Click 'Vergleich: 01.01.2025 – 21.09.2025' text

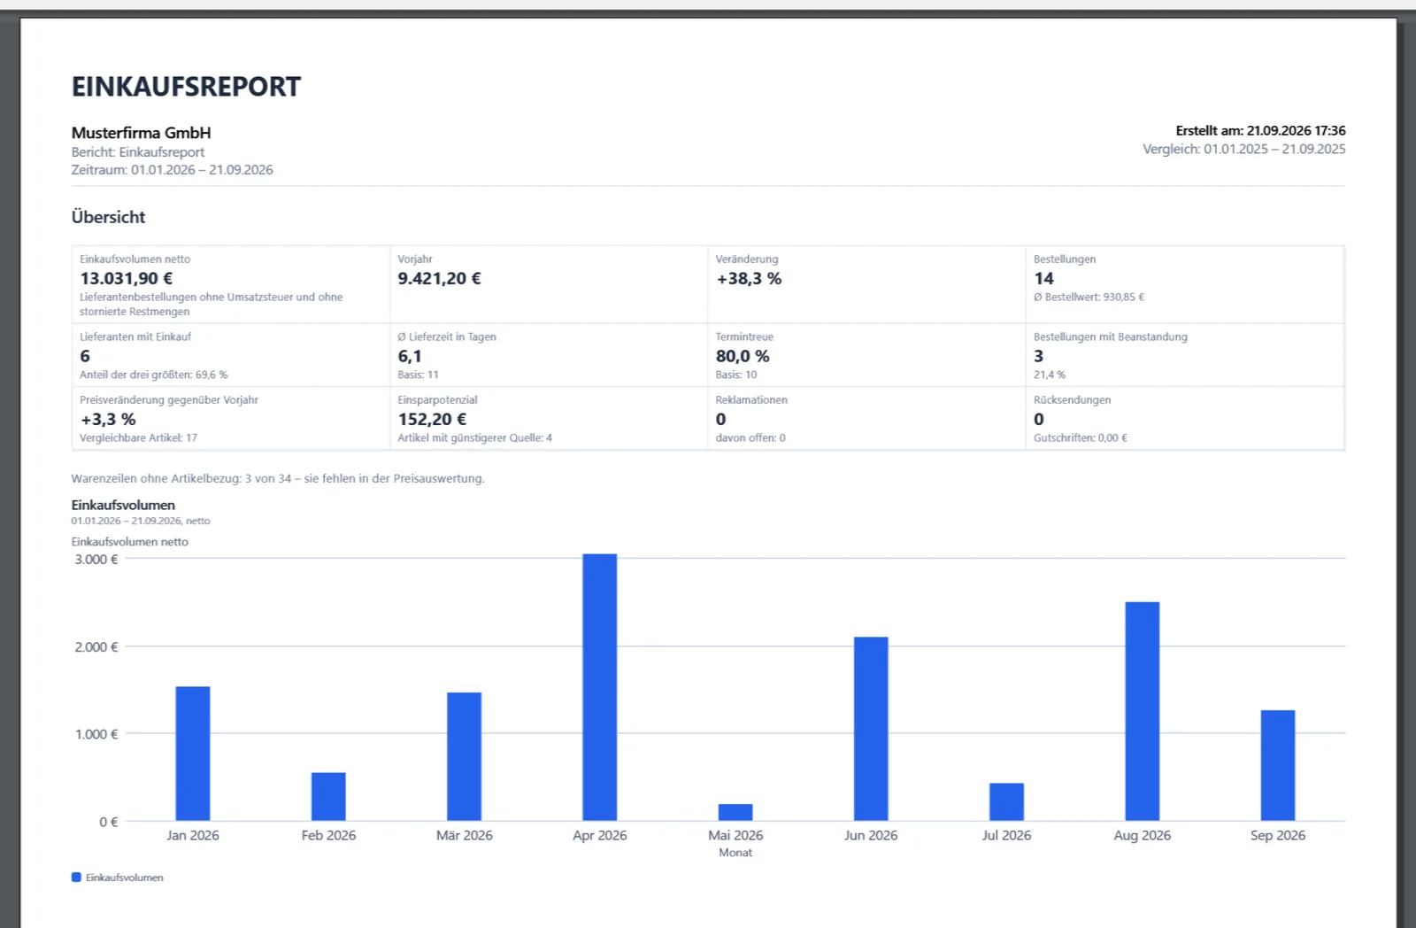pos(1243,149)
